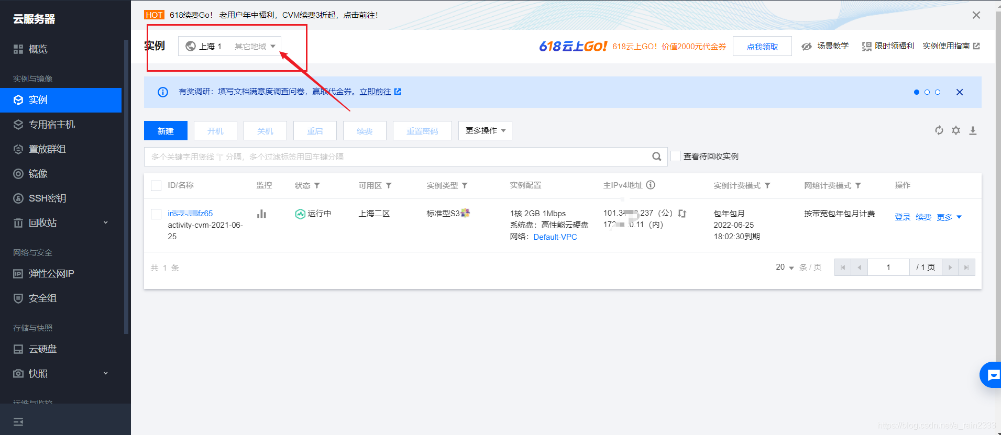Open the instance ID link ending fz65

[190, 214]
